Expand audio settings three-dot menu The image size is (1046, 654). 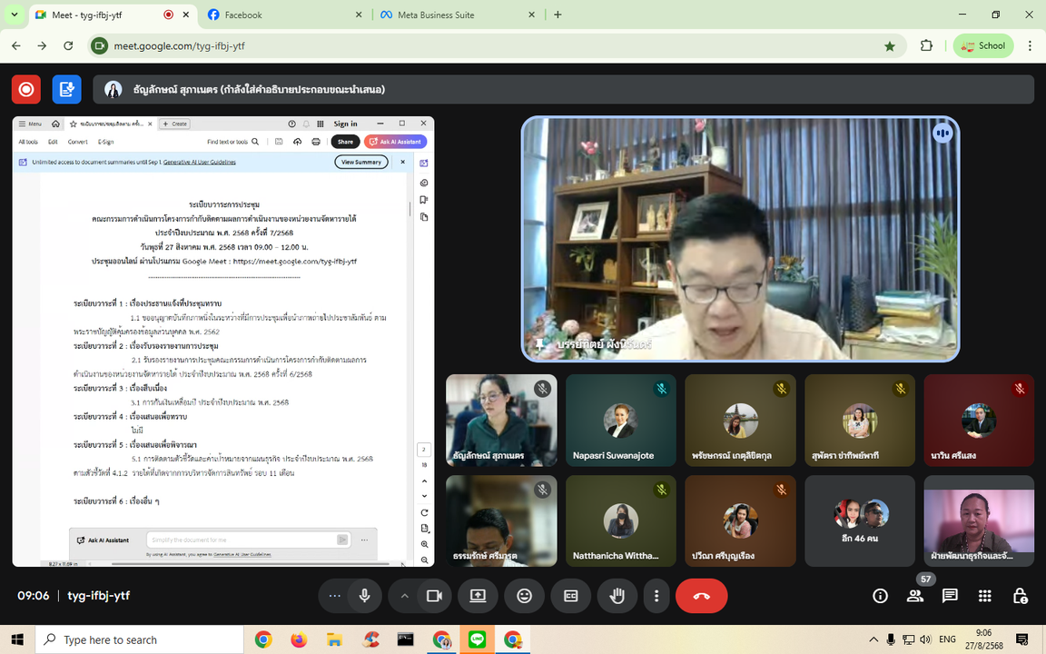[x=334, y=596]
